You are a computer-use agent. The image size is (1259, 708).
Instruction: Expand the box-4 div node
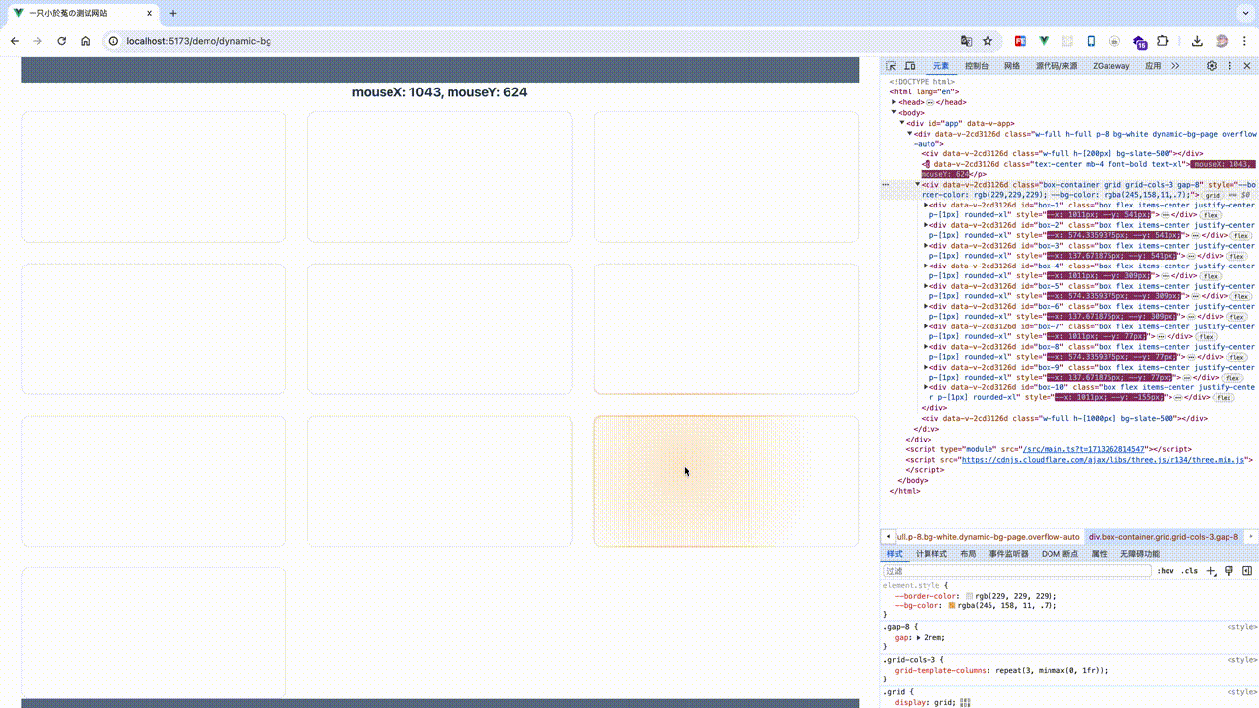926,265
